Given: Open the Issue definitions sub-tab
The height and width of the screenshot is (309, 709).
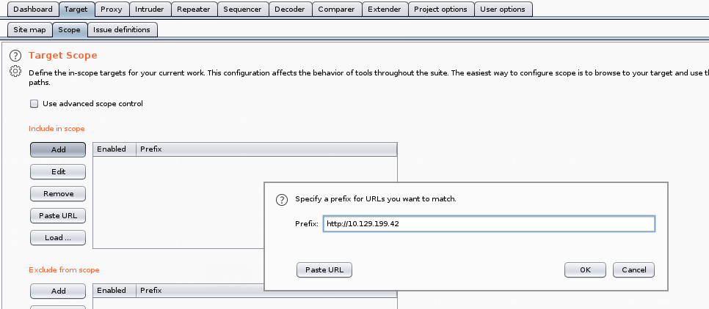Looking at the screenshot, I should click(x=122, y=30).
